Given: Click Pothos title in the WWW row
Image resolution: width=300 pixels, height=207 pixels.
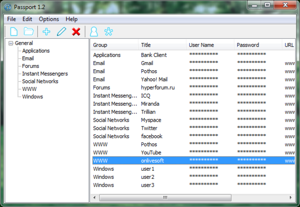Looking at the screenshot, I should pyautogui.click(x=149, y=144).
